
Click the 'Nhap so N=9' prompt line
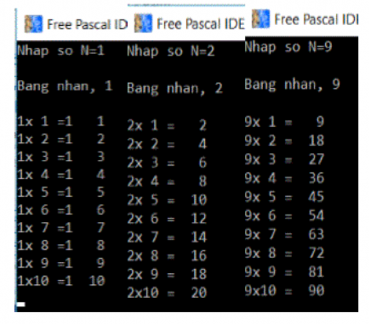[288, 47]
